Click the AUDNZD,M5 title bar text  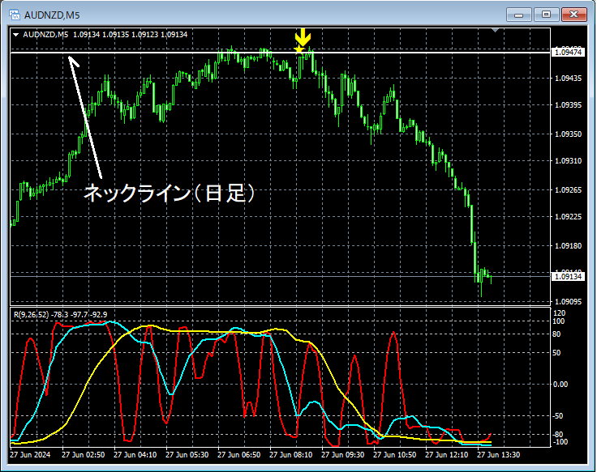point(52,15)
